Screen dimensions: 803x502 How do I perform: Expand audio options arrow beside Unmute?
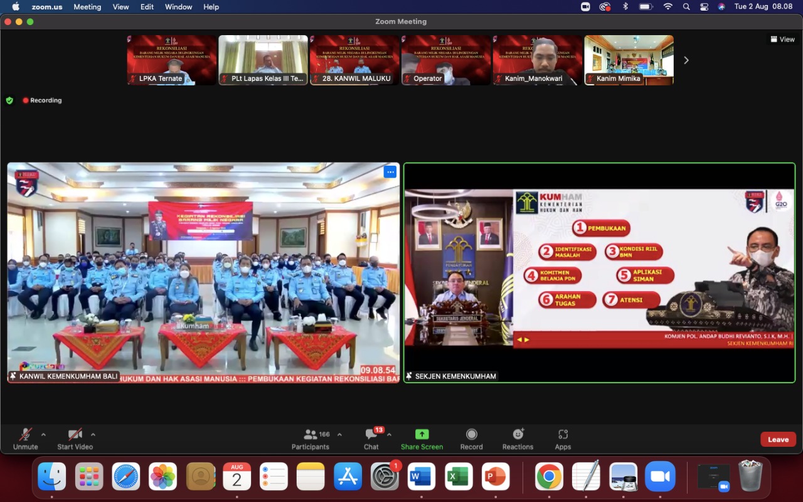pyautogui.click(x=43, y=434)
